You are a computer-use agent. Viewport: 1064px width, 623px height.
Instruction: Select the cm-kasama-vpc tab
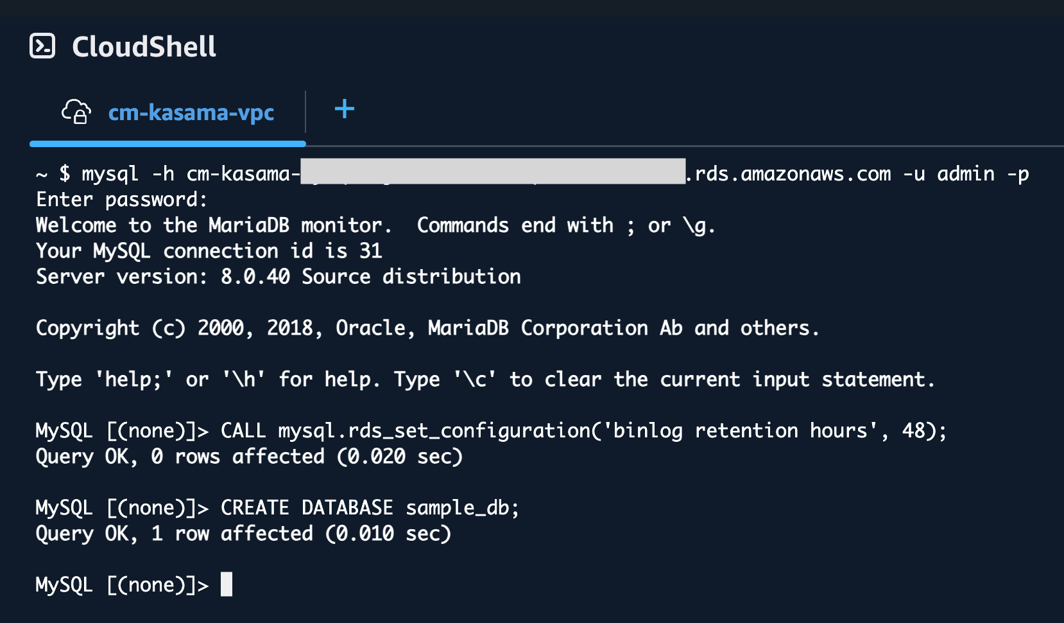point(167,112)
